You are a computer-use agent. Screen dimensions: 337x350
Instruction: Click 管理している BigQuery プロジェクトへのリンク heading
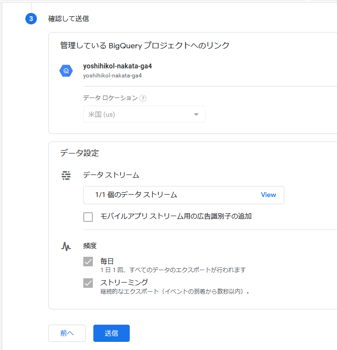pyautogui.click(x=145, y=45)
